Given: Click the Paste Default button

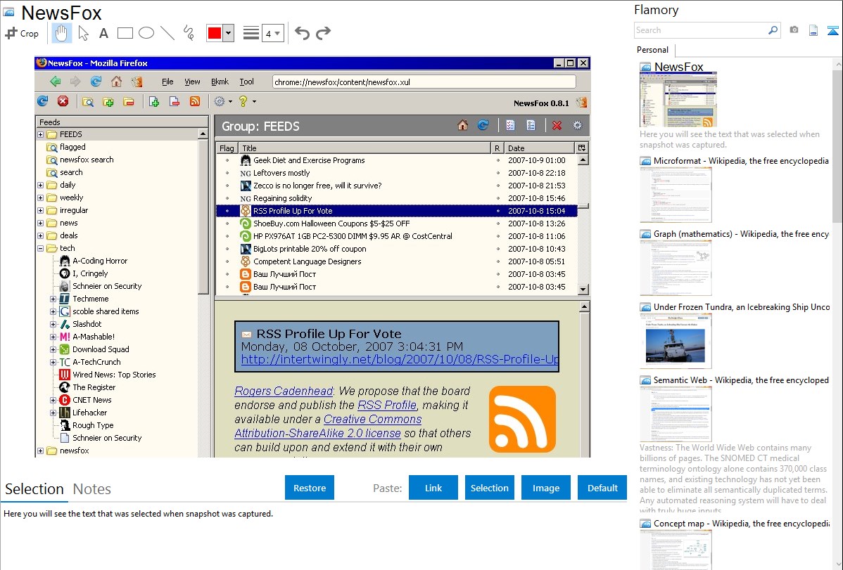Looking at the screenshot, I should pyautogui.click(x=602, y=488).
